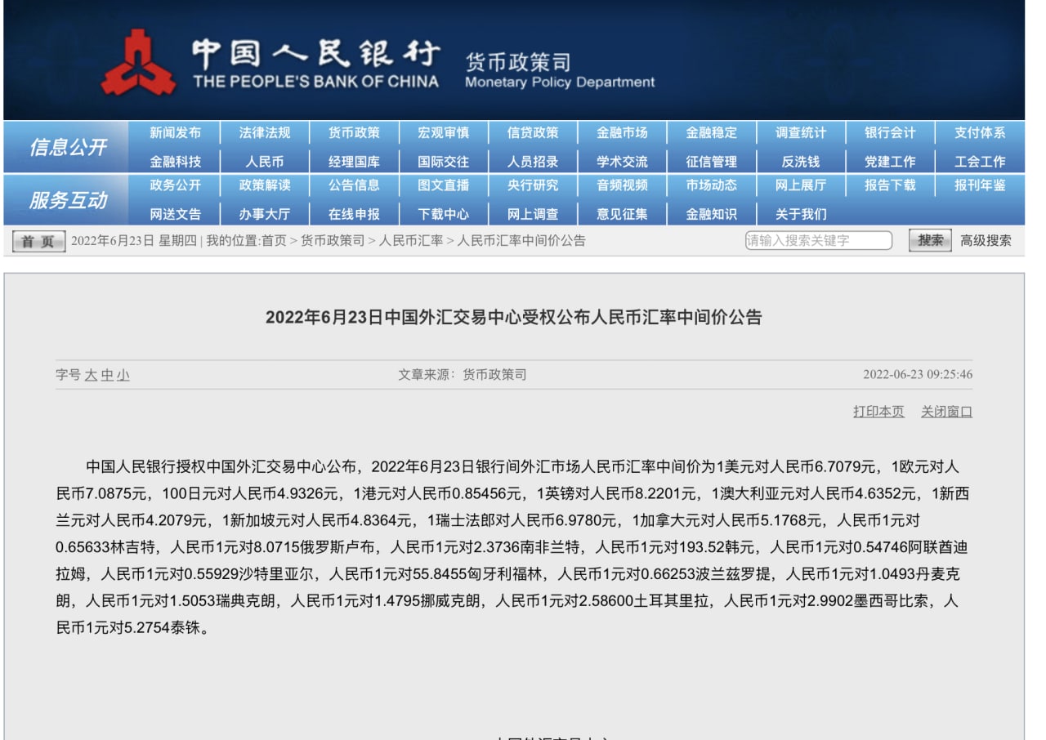Click the 文章来源：货币政策司 text
This screenshot has width=1046, height=740.
click(x=463, y=375)
